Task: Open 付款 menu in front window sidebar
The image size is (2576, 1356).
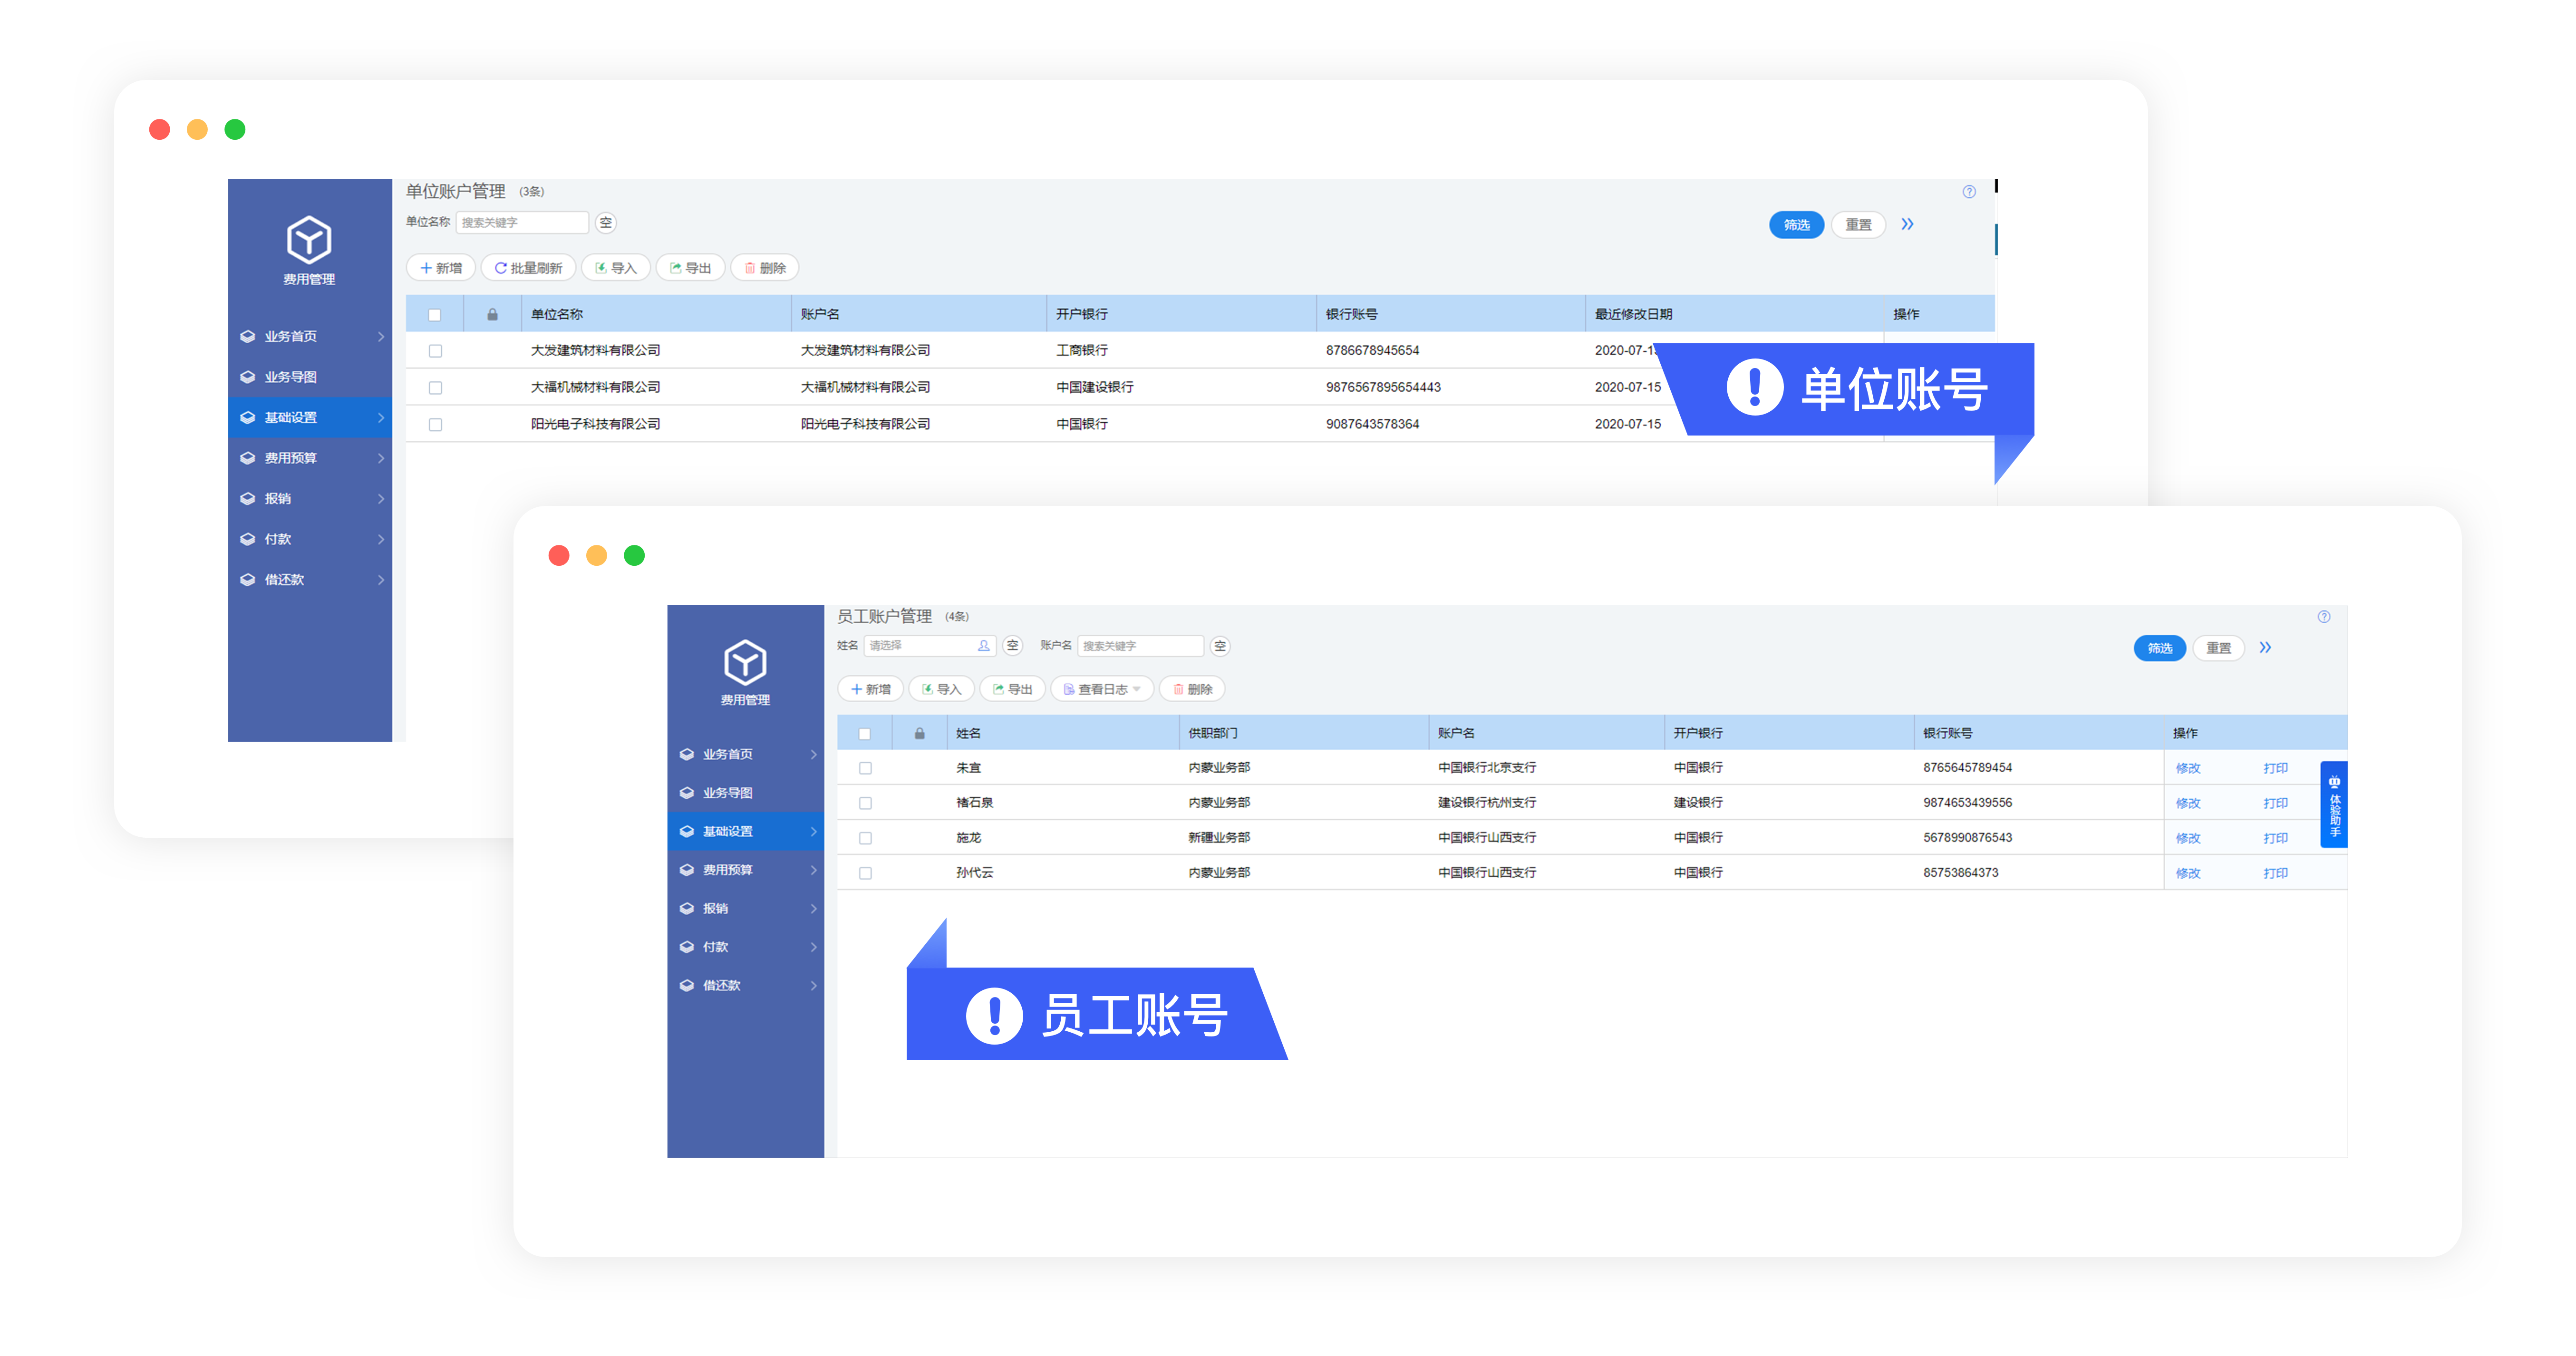Action: (745, 947)
